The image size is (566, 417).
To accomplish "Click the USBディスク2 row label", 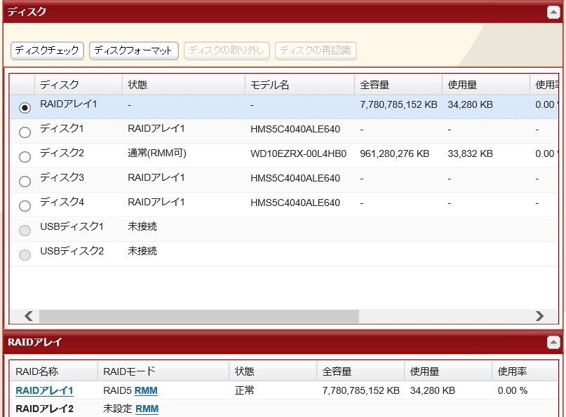I will click(x=72, y=251).
